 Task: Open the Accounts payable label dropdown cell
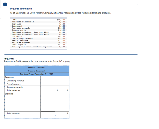tap(22, 87)
